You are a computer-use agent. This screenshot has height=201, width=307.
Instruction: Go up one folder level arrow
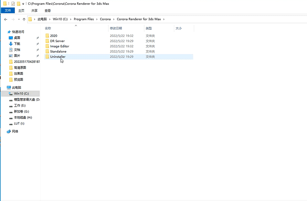pyautogui.click(x=24, y=19)
